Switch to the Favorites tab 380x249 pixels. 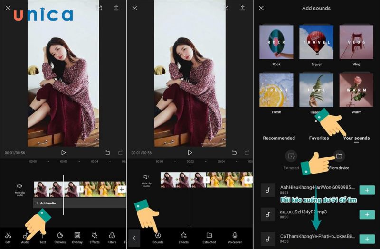tap(319, 138)
